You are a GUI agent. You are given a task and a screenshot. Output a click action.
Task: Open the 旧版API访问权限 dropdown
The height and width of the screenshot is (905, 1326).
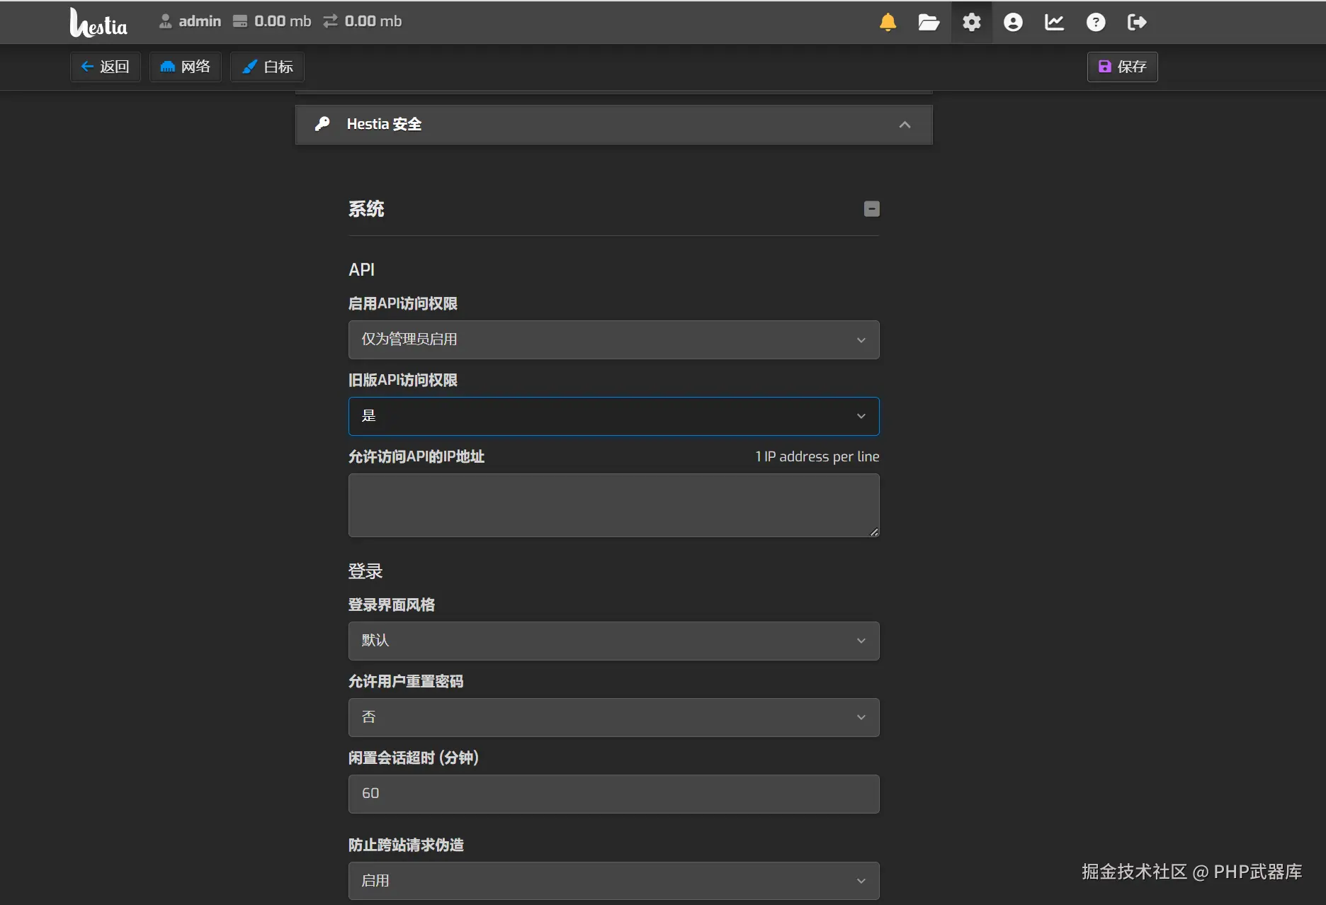pyautogui.click(x=613, y=416)
